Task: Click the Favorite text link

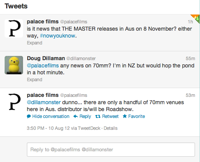Action: click(x=137, y=116)
